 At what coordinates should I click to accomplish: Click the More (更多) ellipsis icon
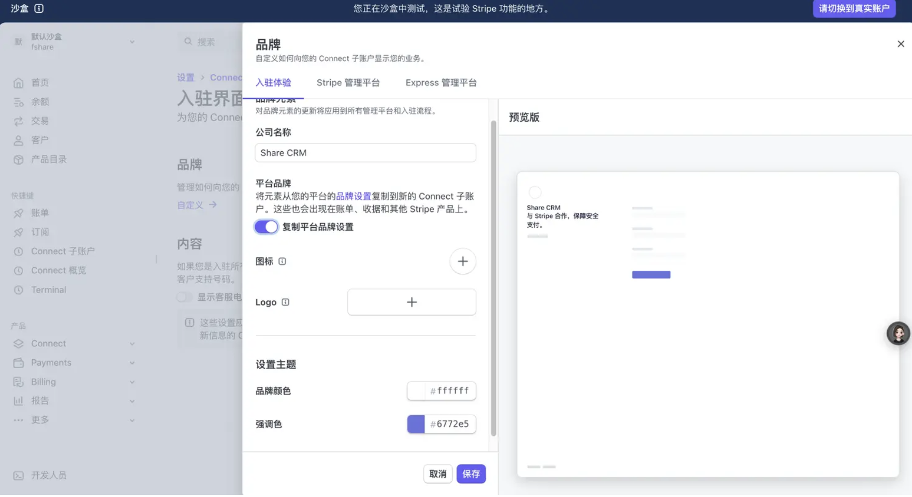coord(19,420)
